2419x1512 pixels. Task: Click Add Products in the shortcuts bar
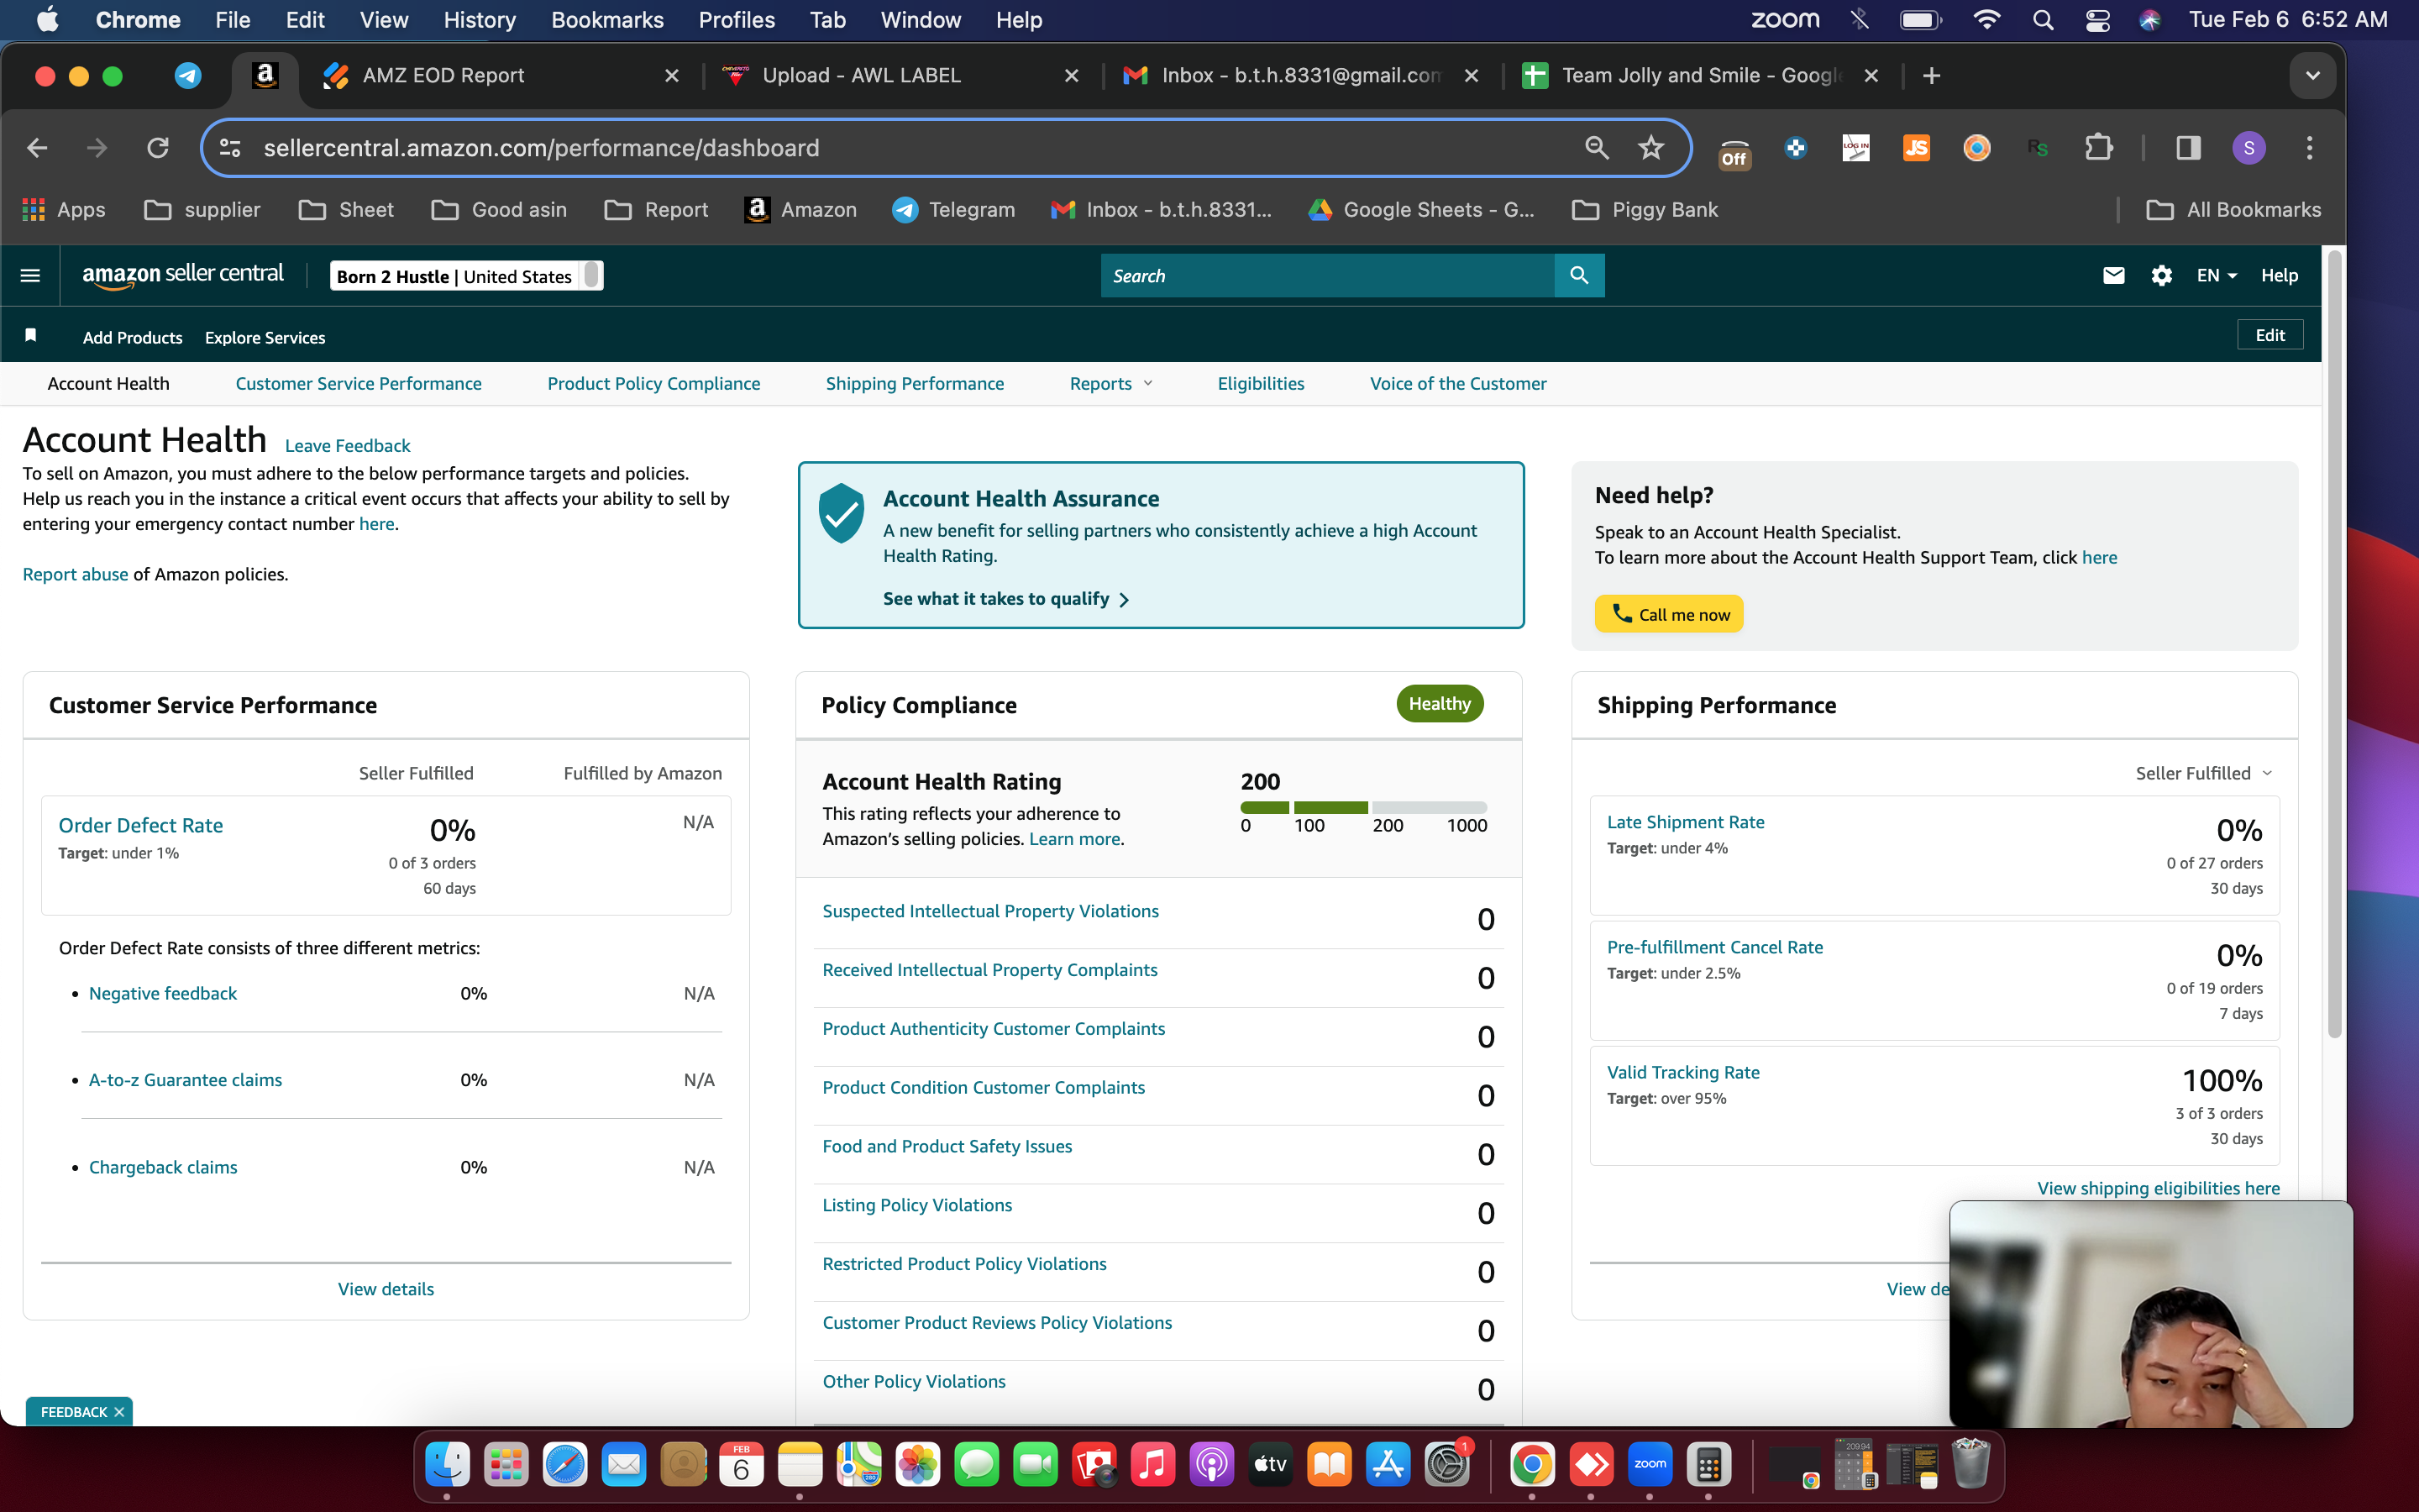click(132, 338)
